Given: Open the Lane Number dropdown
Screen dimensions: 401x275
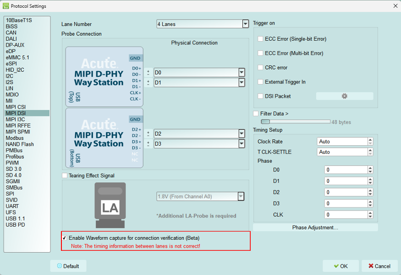Looking at the screenshot, I should [x=245, y=24].
